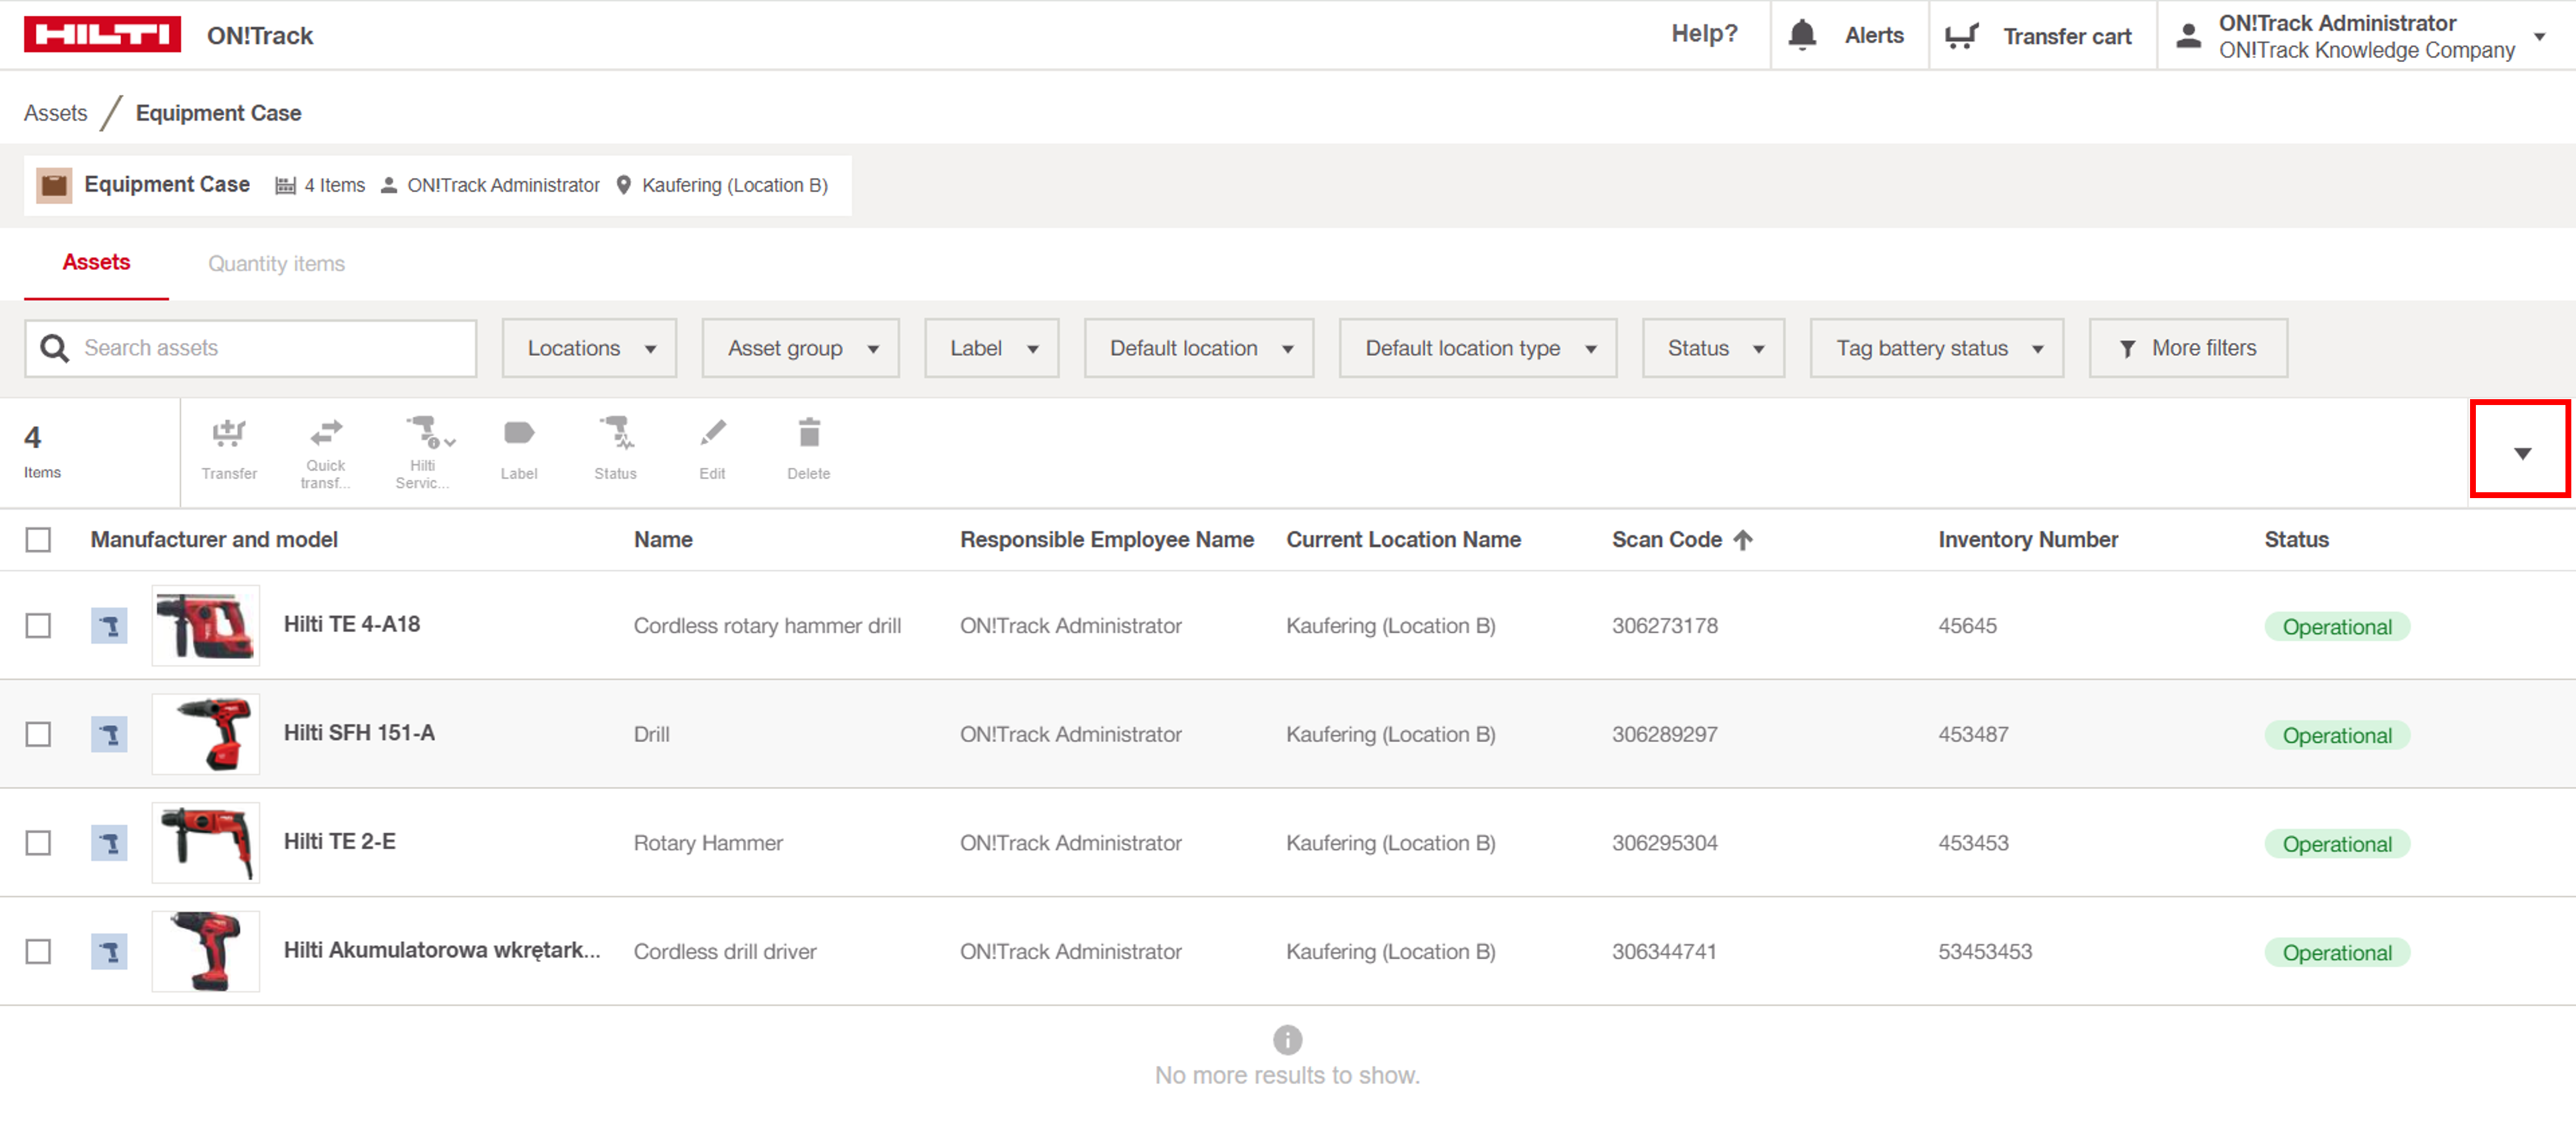Click the Hilti SFH 151-A model name

[359, 733]
